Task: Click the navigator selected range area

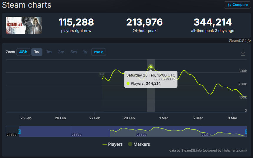Action: tap(133, 132)
